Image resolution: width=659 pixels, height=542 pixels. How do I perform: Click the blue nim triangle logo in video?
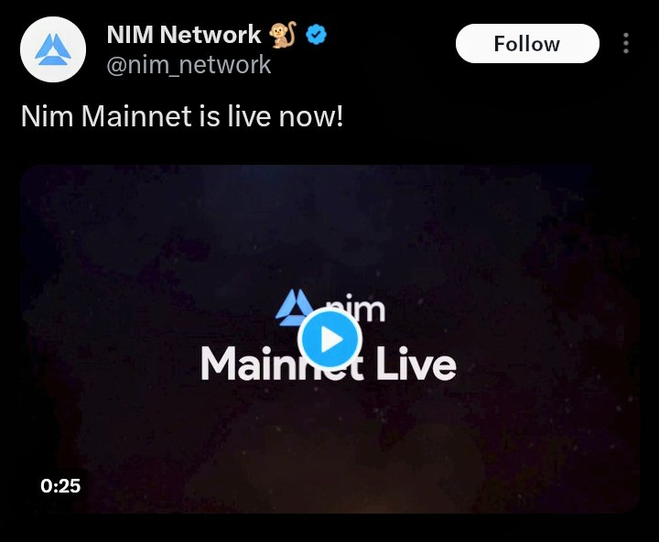293,307
